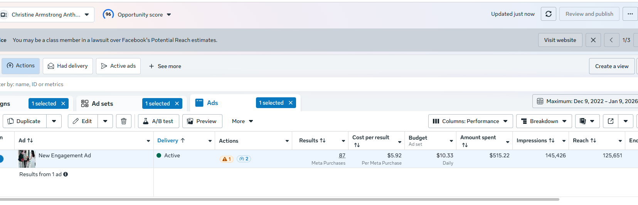Open the New Engagement Ad thumbnail
This screenshot has width=638, height=205.
27,158
